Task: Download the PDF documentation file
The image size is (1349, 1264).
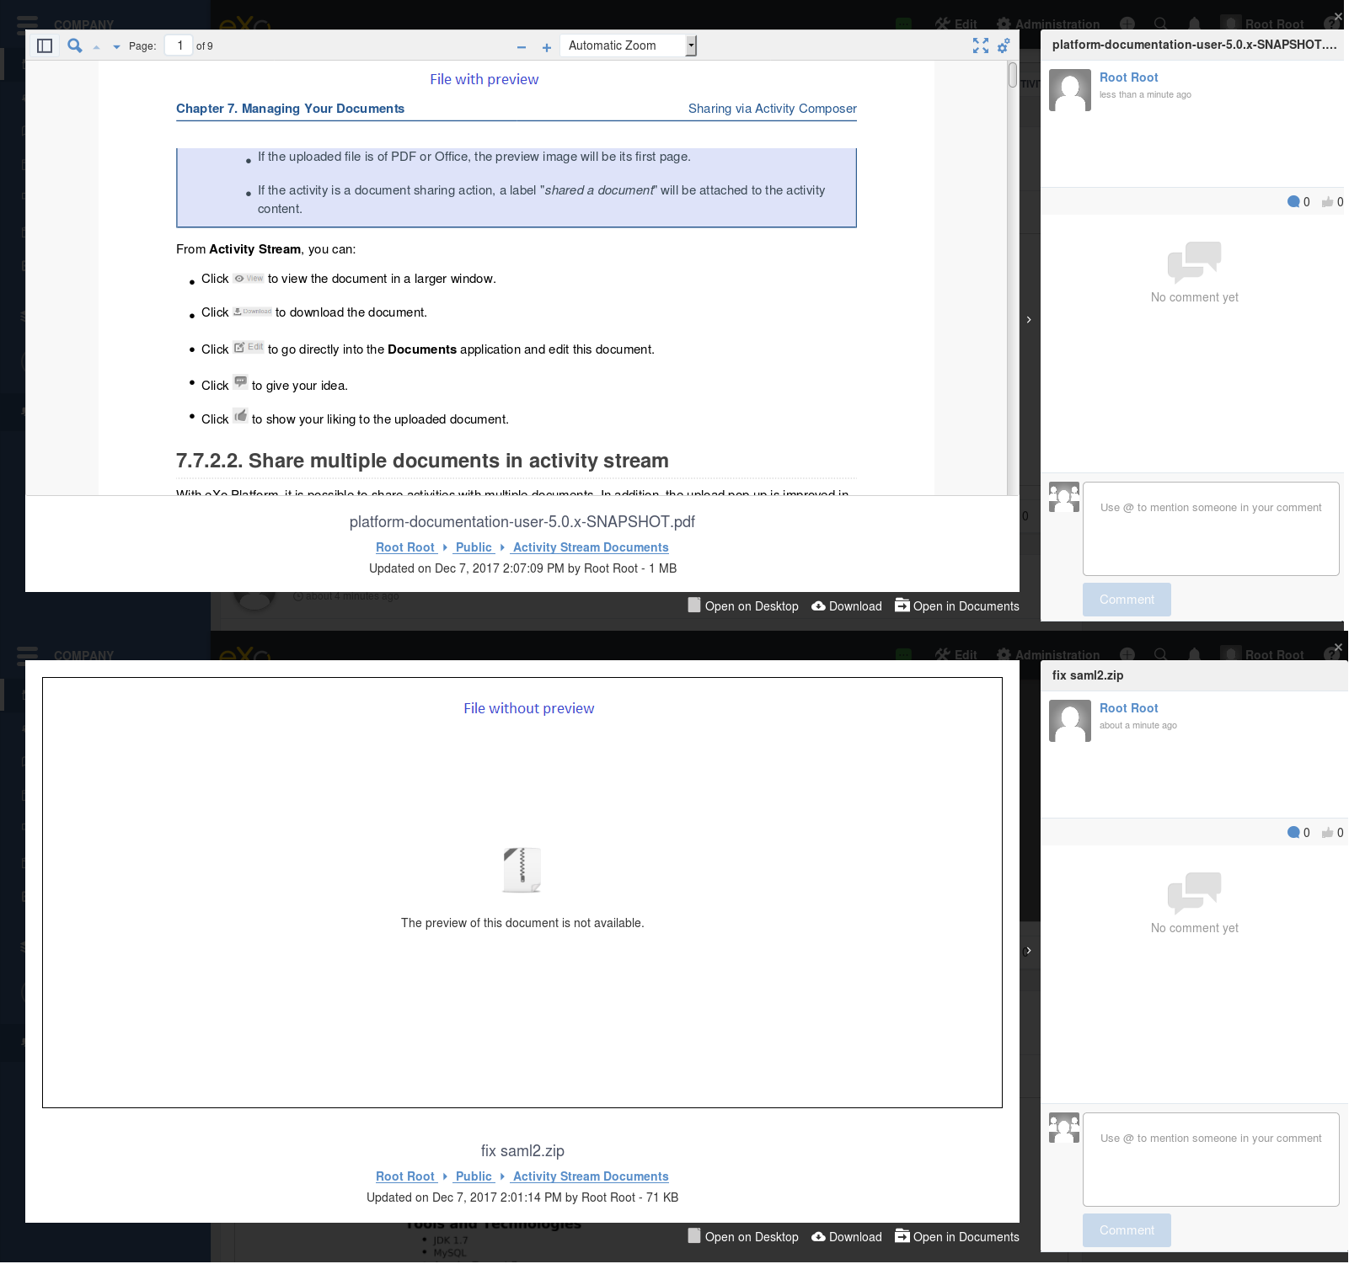Action: (x=847, y=606)
